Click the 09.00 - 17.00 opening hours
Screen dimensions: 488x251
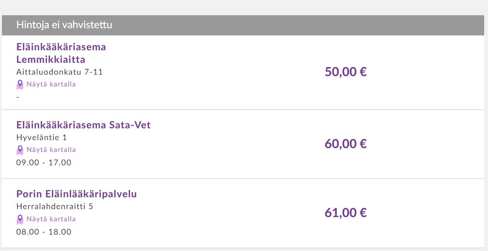[44, 163]
